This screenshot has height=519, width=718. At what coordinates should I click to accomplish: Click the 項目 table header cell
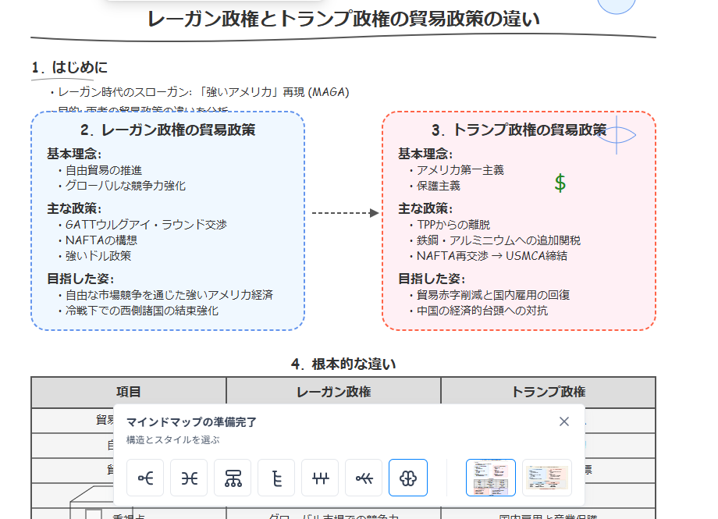click(x=129, y=392)
